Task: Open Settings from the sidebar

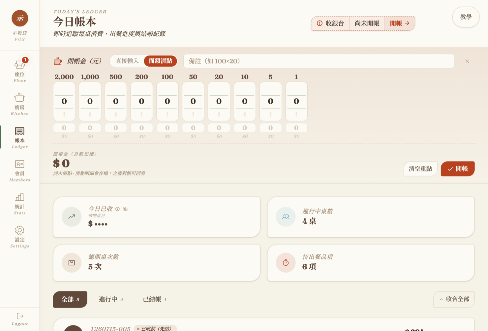Action: click(x=20, y=236)
